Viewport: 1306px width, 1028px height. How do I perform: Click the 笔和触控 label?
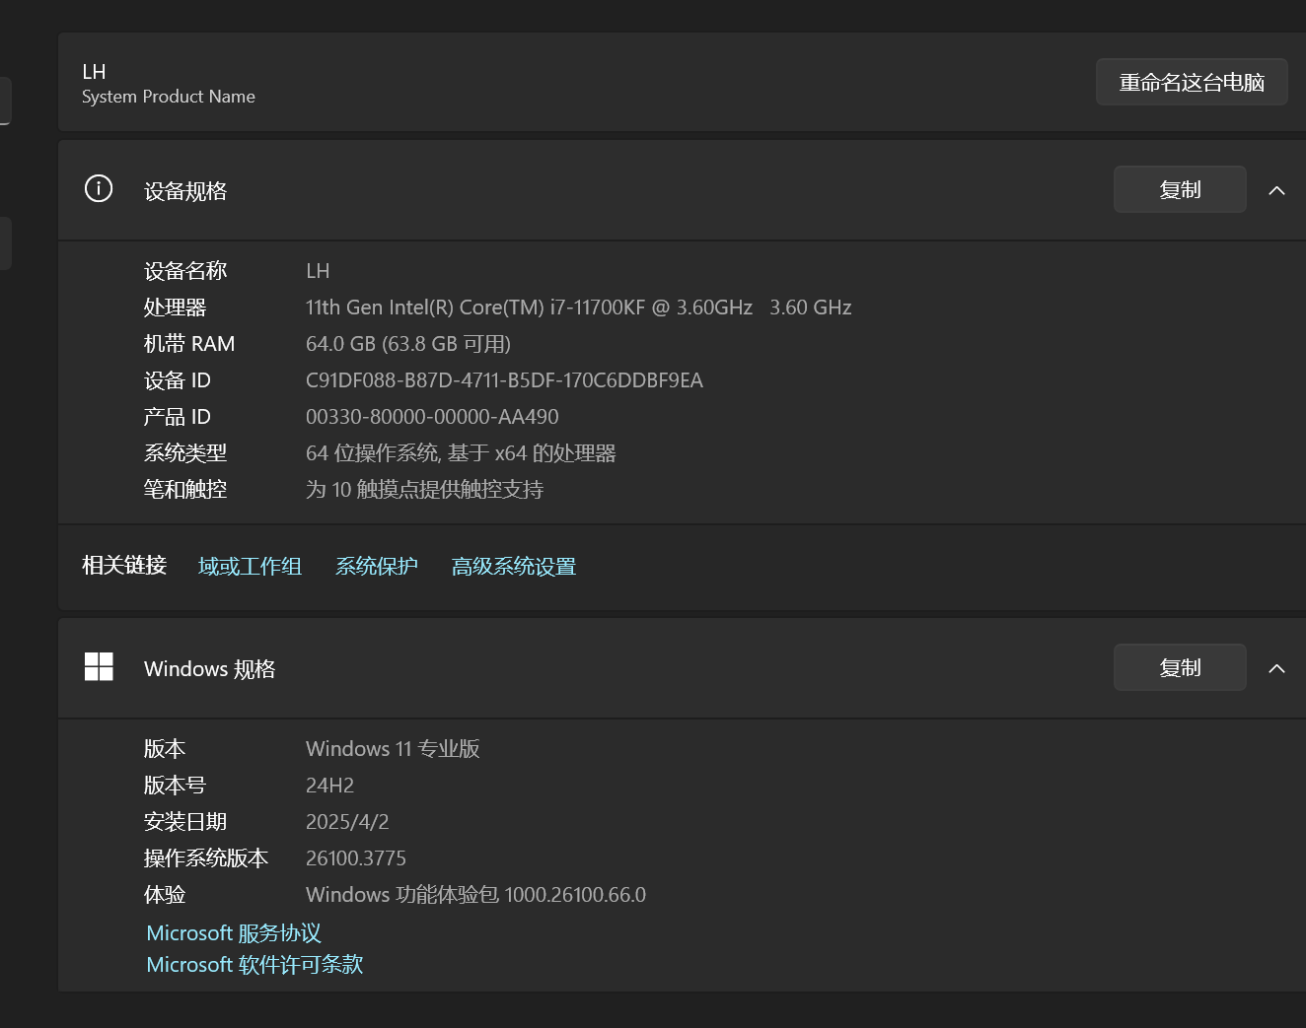tap(185, 490)
